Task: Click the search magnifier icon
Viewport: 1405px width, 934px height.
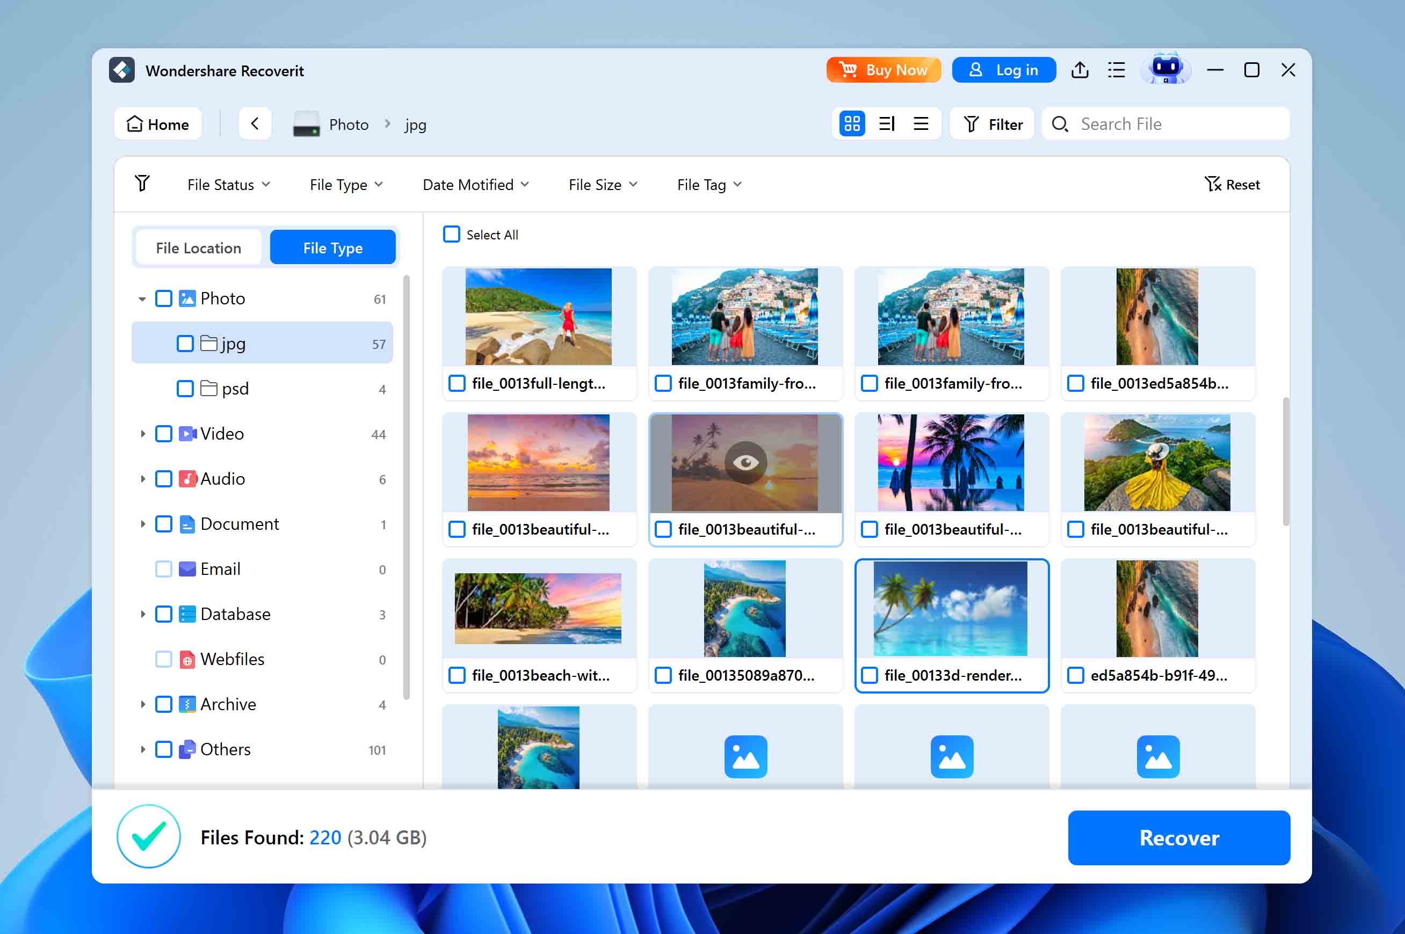Action: tap(1060, 124)
